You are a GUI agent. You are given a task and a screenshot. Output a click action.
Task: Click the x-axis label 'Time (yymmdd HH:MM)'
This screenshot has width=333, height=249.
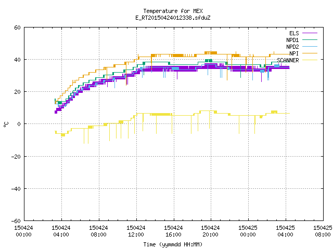pos(173,244)
